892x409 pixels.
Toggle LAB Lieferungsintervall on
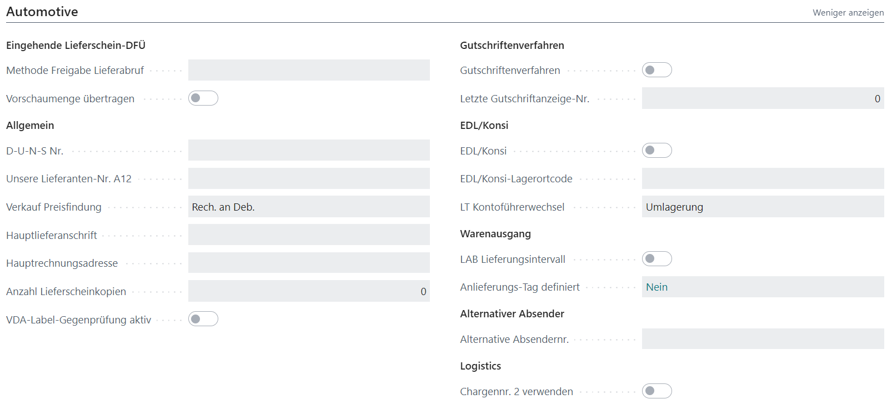pos(657,259)
